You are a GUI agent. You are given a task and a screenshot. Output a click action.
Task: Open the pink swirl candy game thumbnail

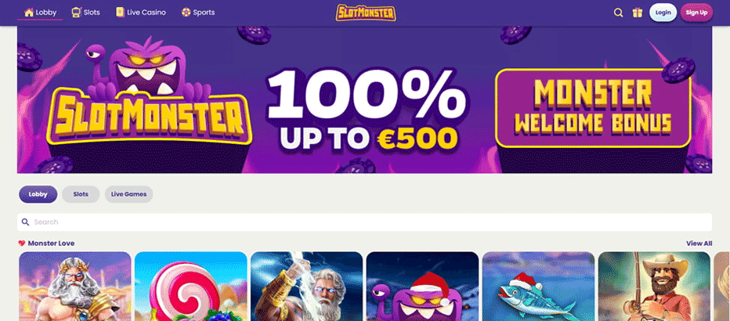[191, 286]
